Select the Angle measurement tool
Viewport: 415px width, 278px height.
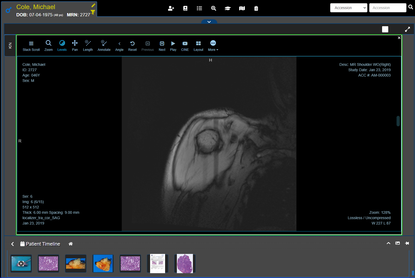tap(119, 46)
